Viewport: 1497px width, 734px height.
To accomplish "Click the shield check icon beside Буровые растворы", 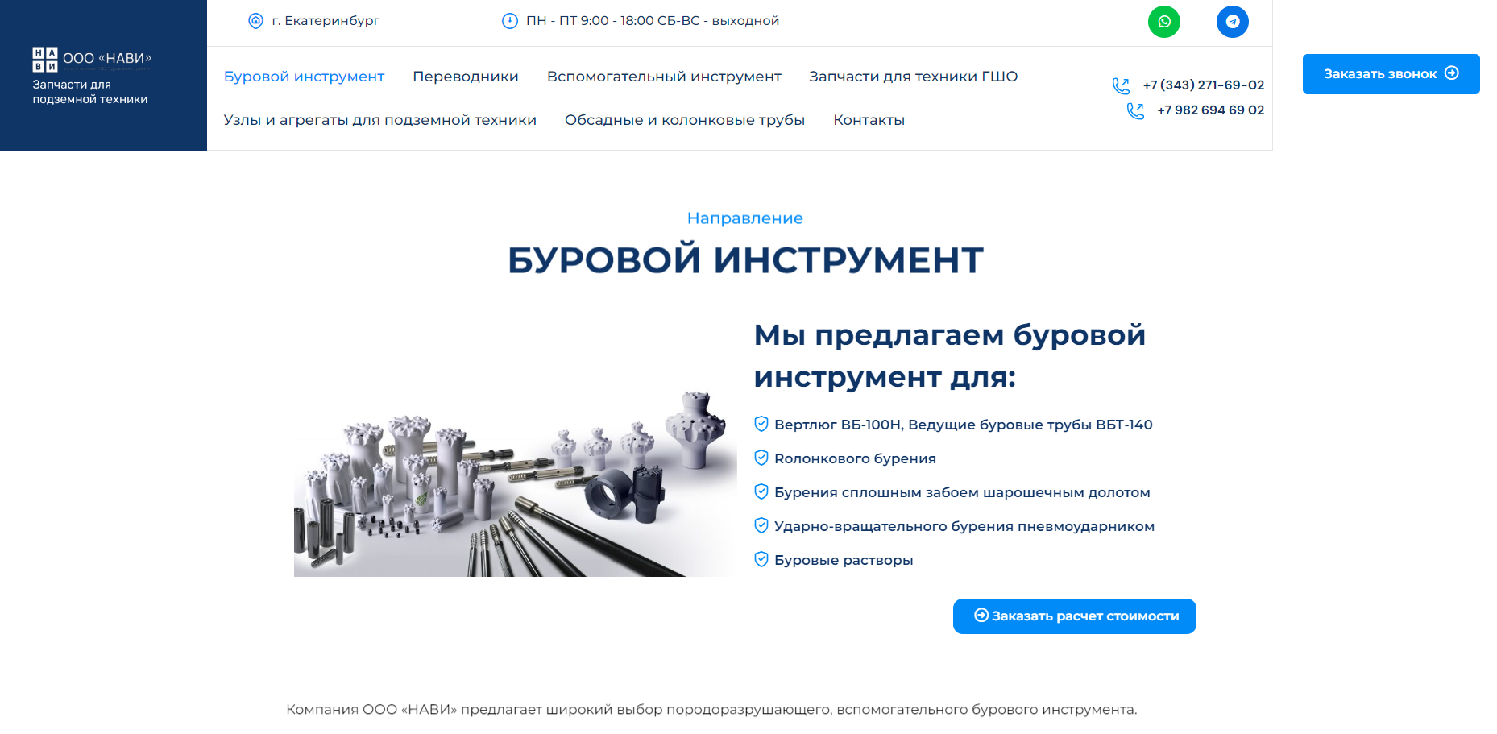I will tap(761, 559).
